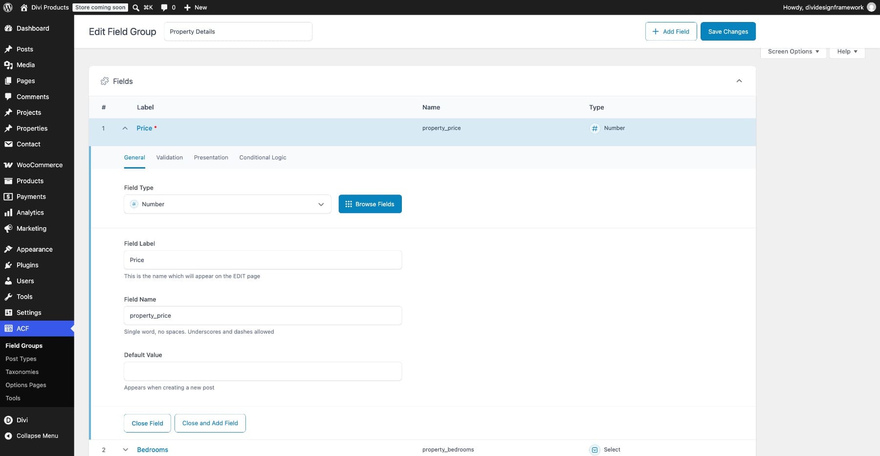
Task: Click the Add Field button
Action: (x=671, y=31)
